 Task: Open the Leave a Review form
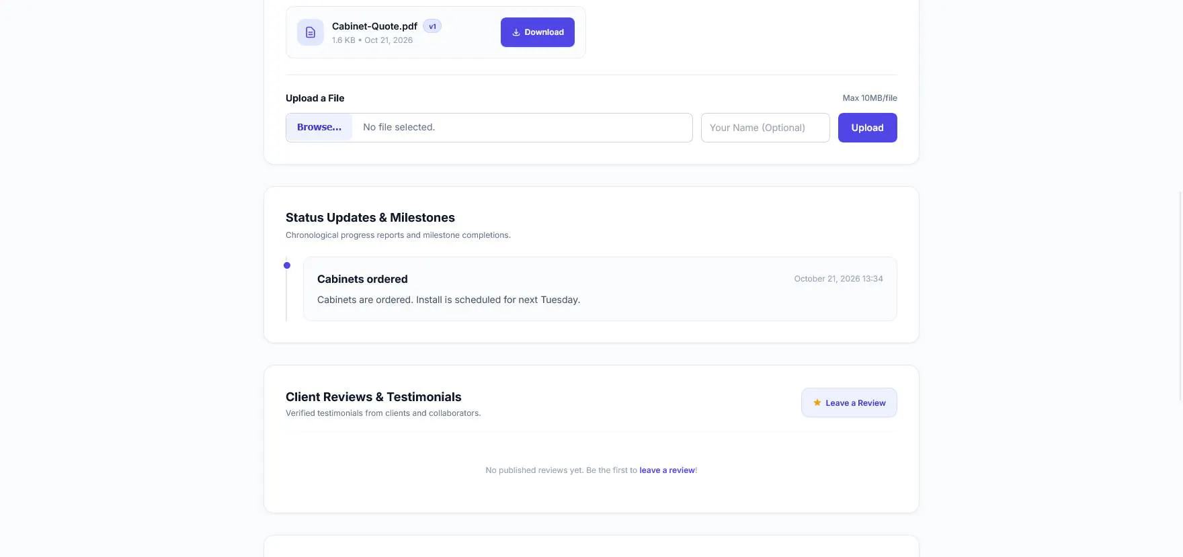849,402
